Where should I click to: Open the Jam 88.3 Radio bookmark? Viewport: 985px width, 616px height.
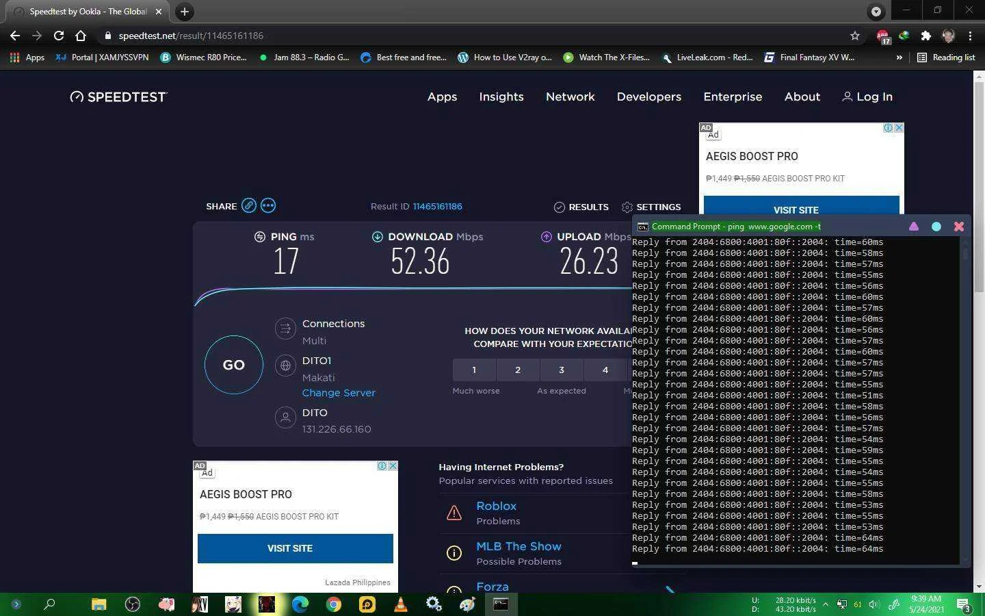pyautogui.click(x=304, y=57)
